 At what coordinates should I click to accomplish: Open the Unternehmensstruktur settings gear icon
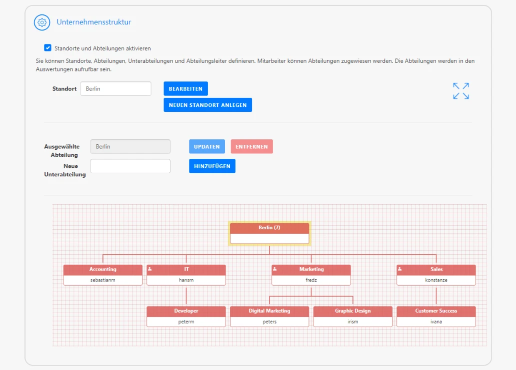point(42,22)
